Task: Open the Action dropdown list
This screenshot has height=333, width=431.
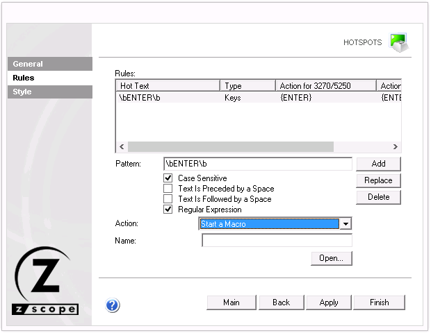Action: pos(345,224)
